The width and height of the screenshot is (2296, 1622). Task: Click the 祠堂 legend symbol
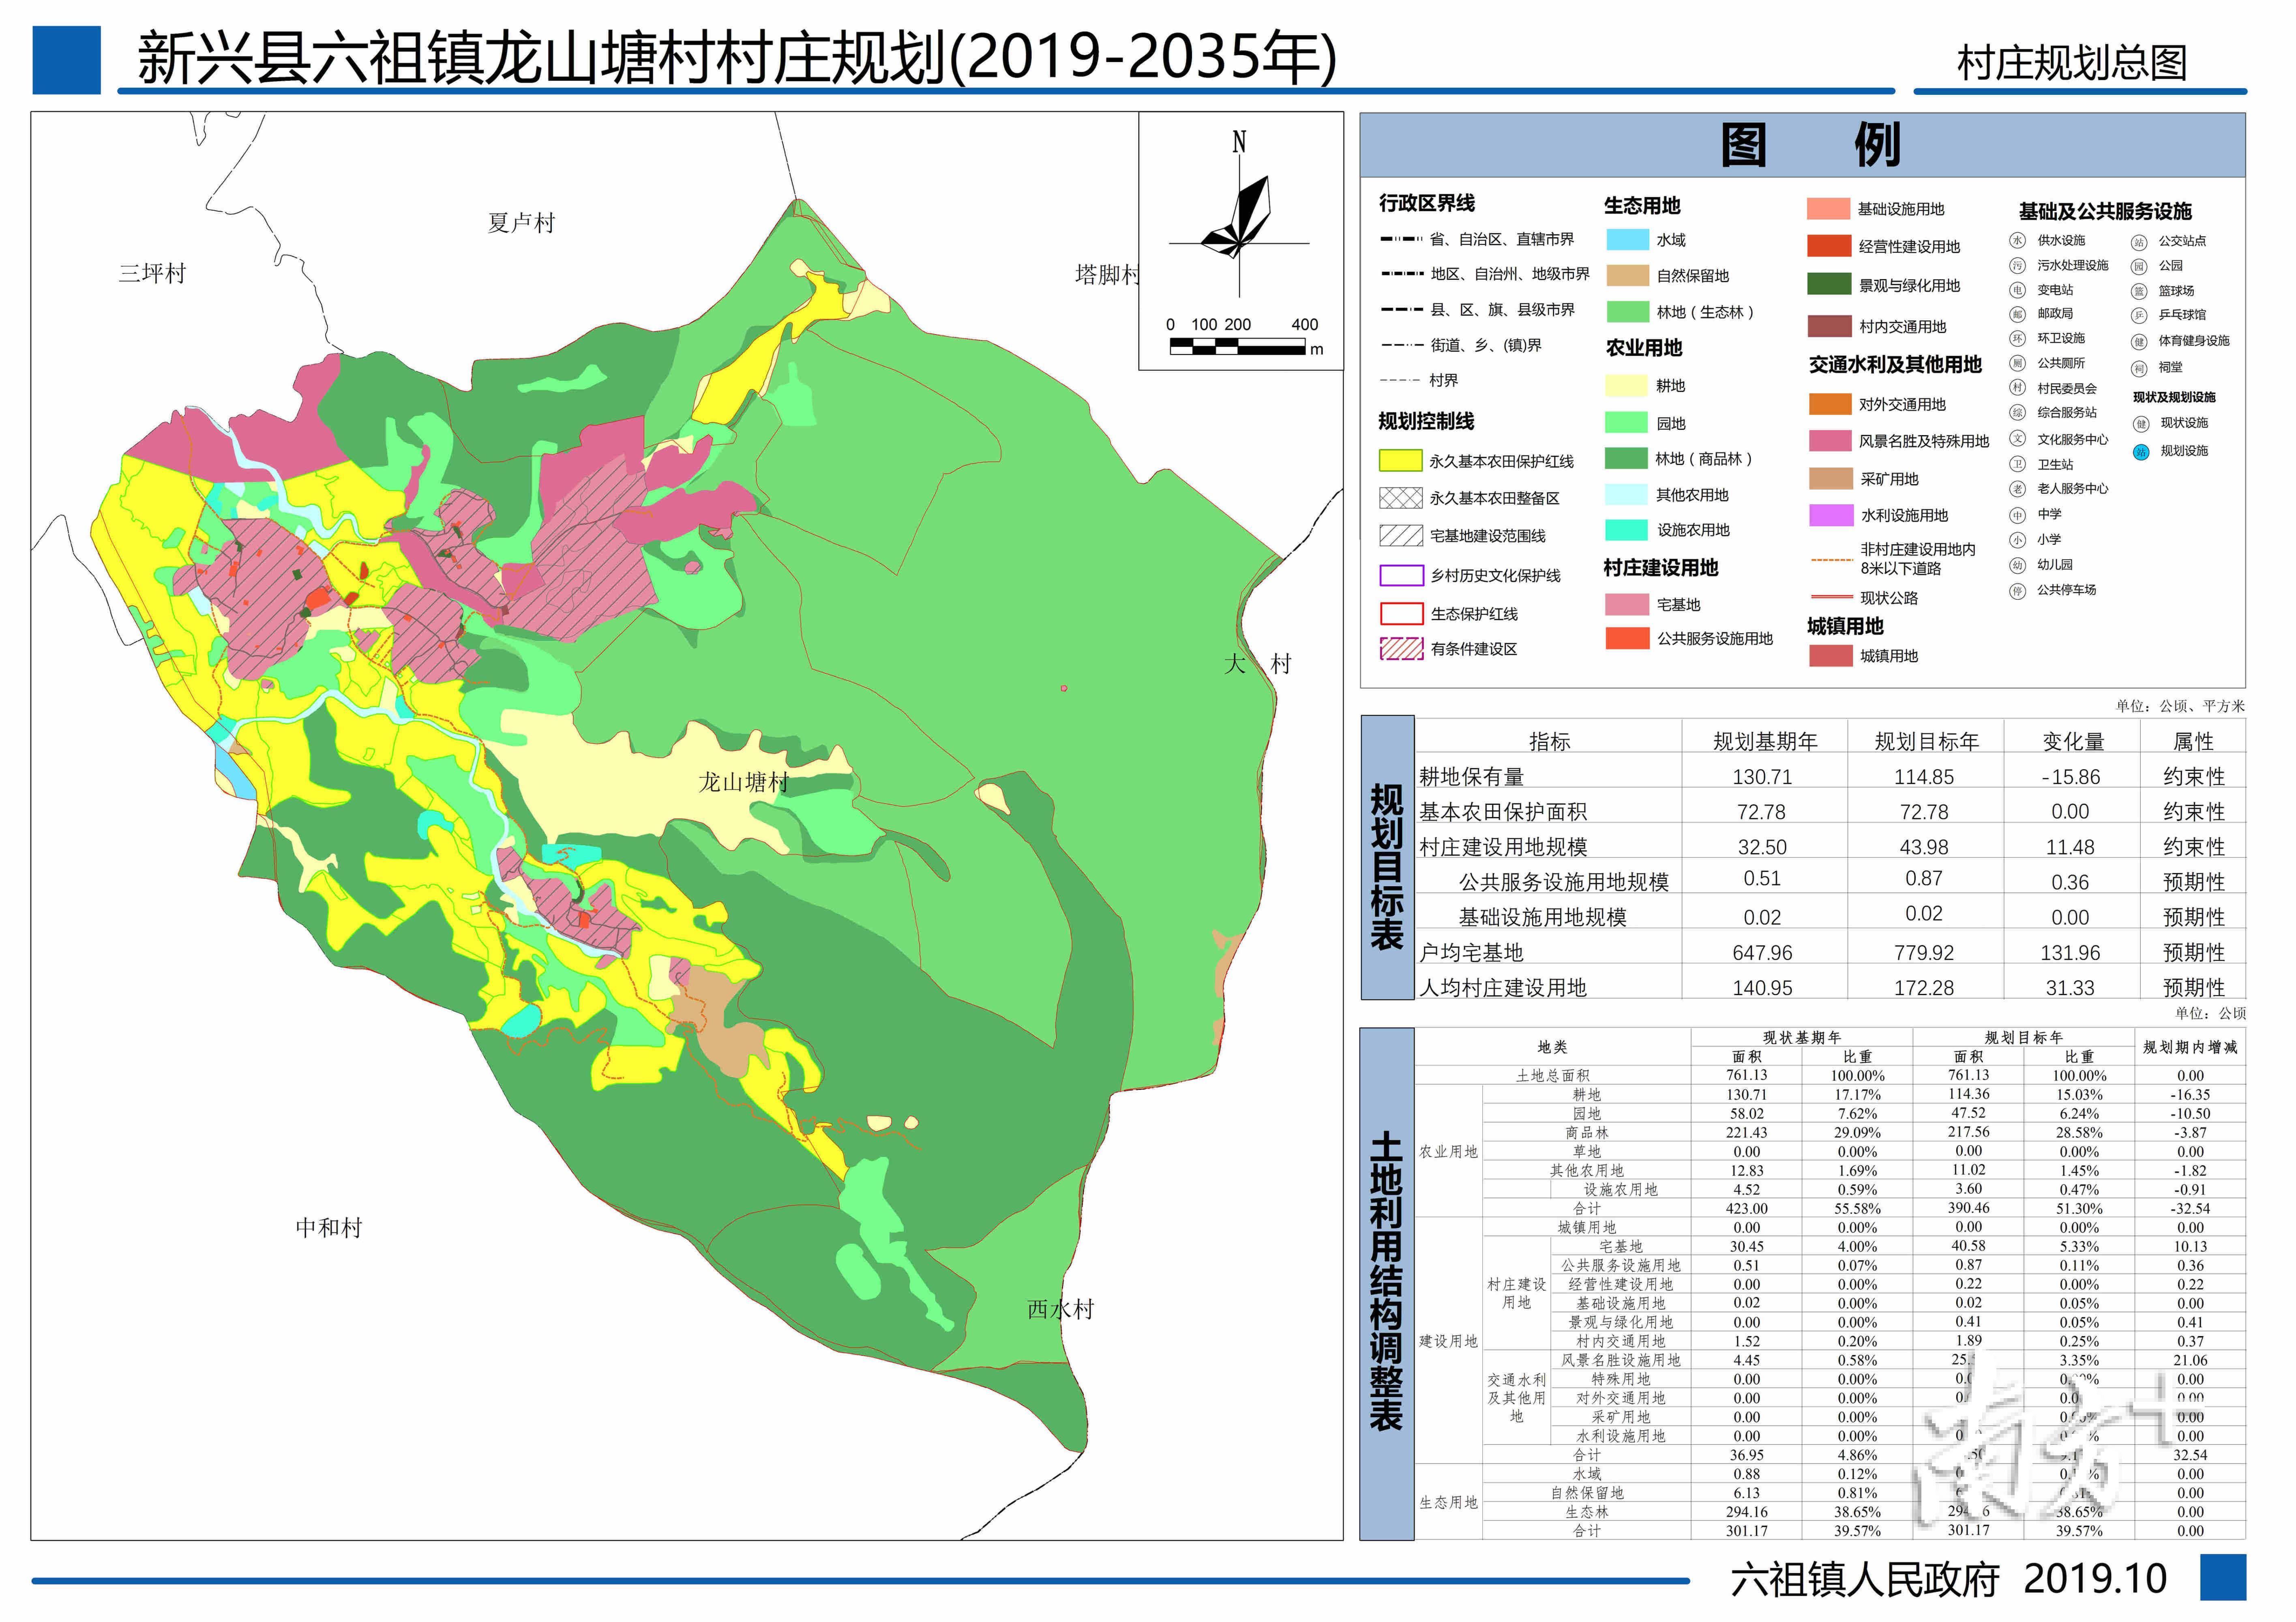point(2139,368)
